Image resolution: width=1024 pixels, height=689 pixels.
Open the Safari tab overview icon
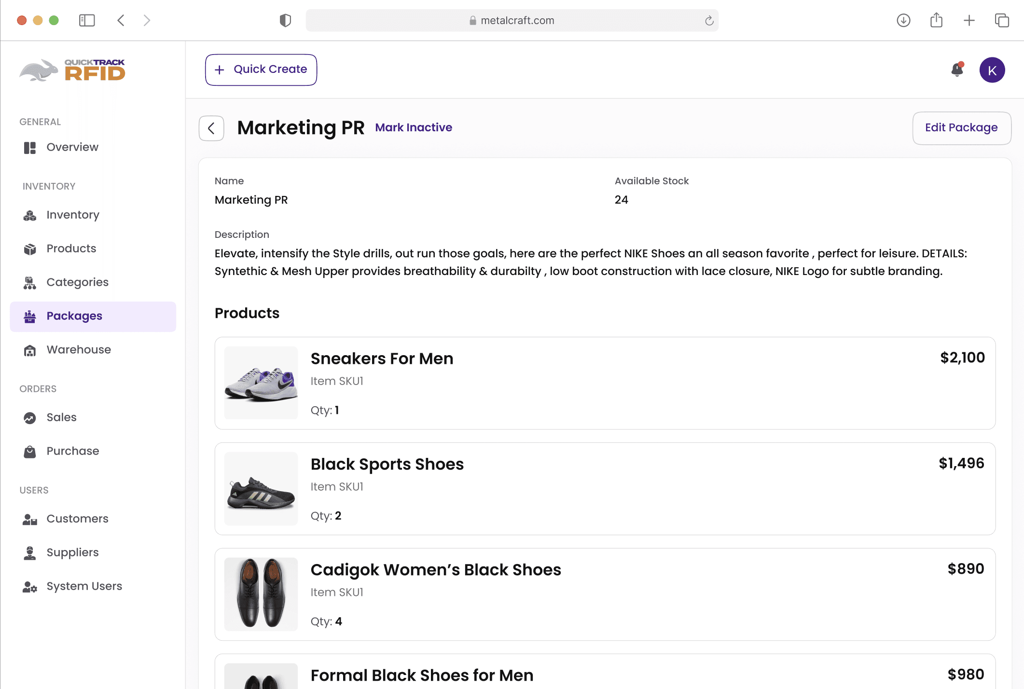coord(1002,20)
